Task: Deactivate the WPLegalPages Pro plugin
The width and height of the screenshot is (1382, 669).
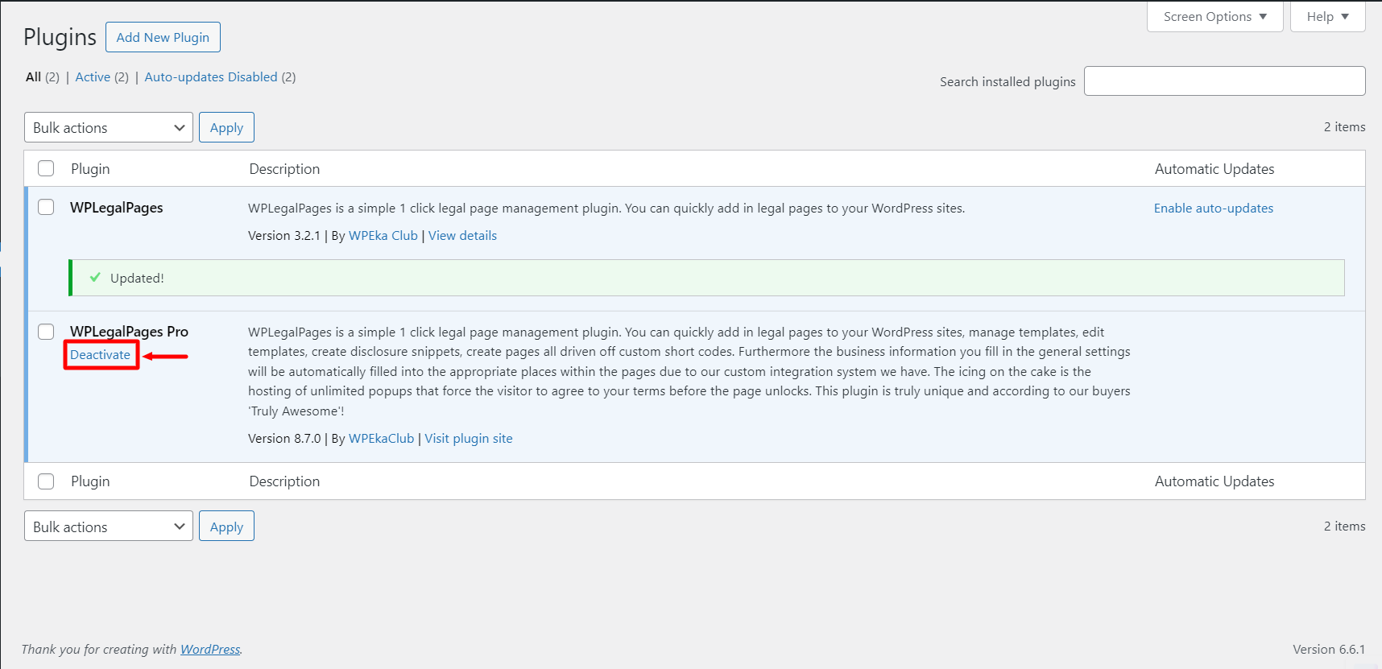Action: 100,355
